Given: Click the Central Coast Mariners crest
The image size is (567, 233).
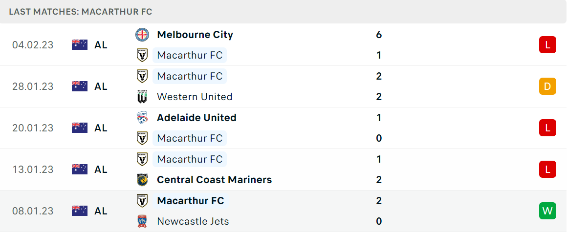Looking at the screenshot, I should click(x=142, y=180).
